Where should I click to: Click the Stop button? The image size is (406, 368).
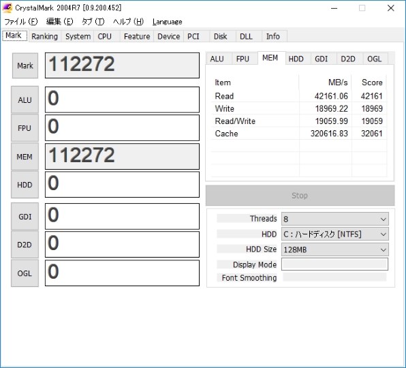pyautogui.click(x=300, y=196)
